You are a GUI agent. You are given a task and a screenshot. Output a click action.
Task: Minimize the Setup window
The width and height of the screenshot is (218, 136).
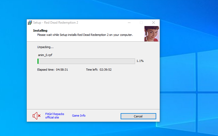[129, 23]
